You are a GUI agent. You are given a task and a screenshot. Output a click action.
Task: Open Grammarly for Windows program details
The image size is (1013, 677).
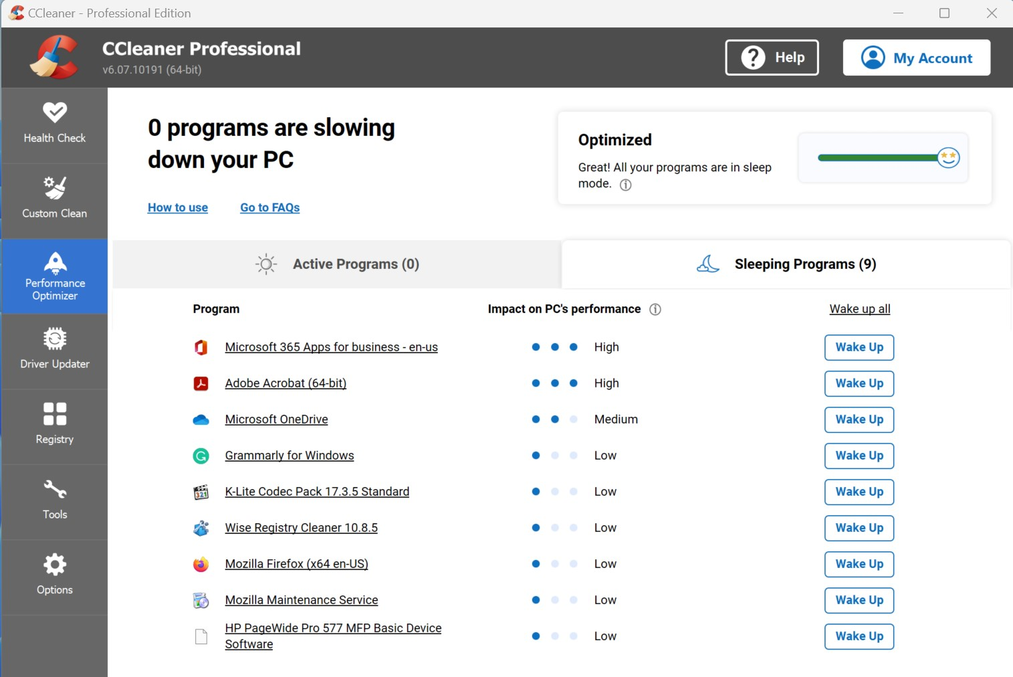pyautogui.click(x=290, y=456)
